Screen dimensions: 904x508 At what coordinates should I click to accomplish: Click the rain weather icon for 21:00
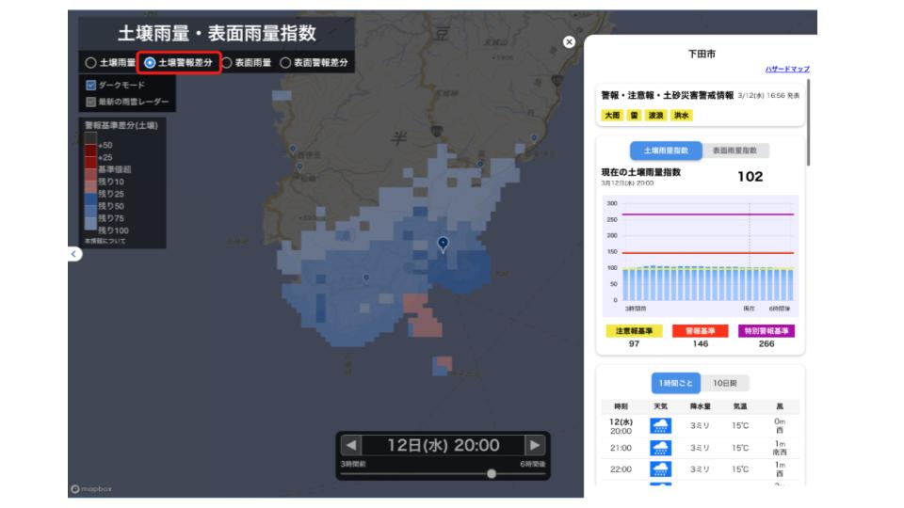tap(661, 448)
